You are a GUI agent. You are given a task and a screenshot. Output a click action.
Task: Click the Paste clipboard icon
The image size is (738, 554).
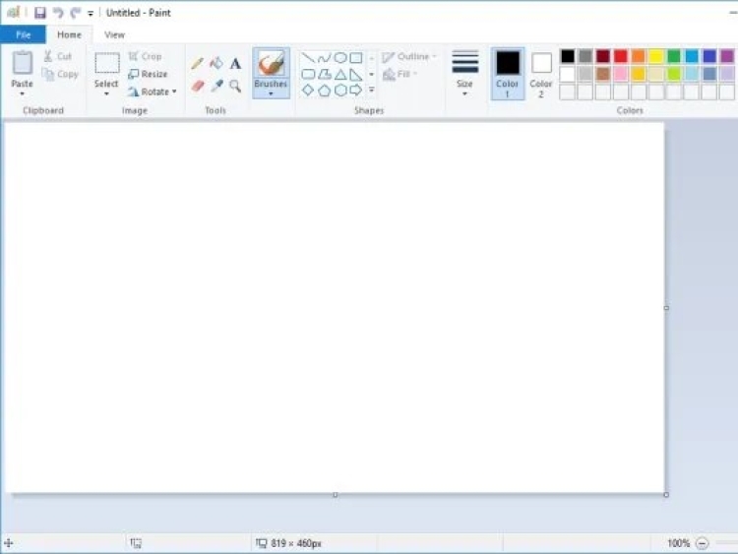pyautogui.click(x=22, y=65)
